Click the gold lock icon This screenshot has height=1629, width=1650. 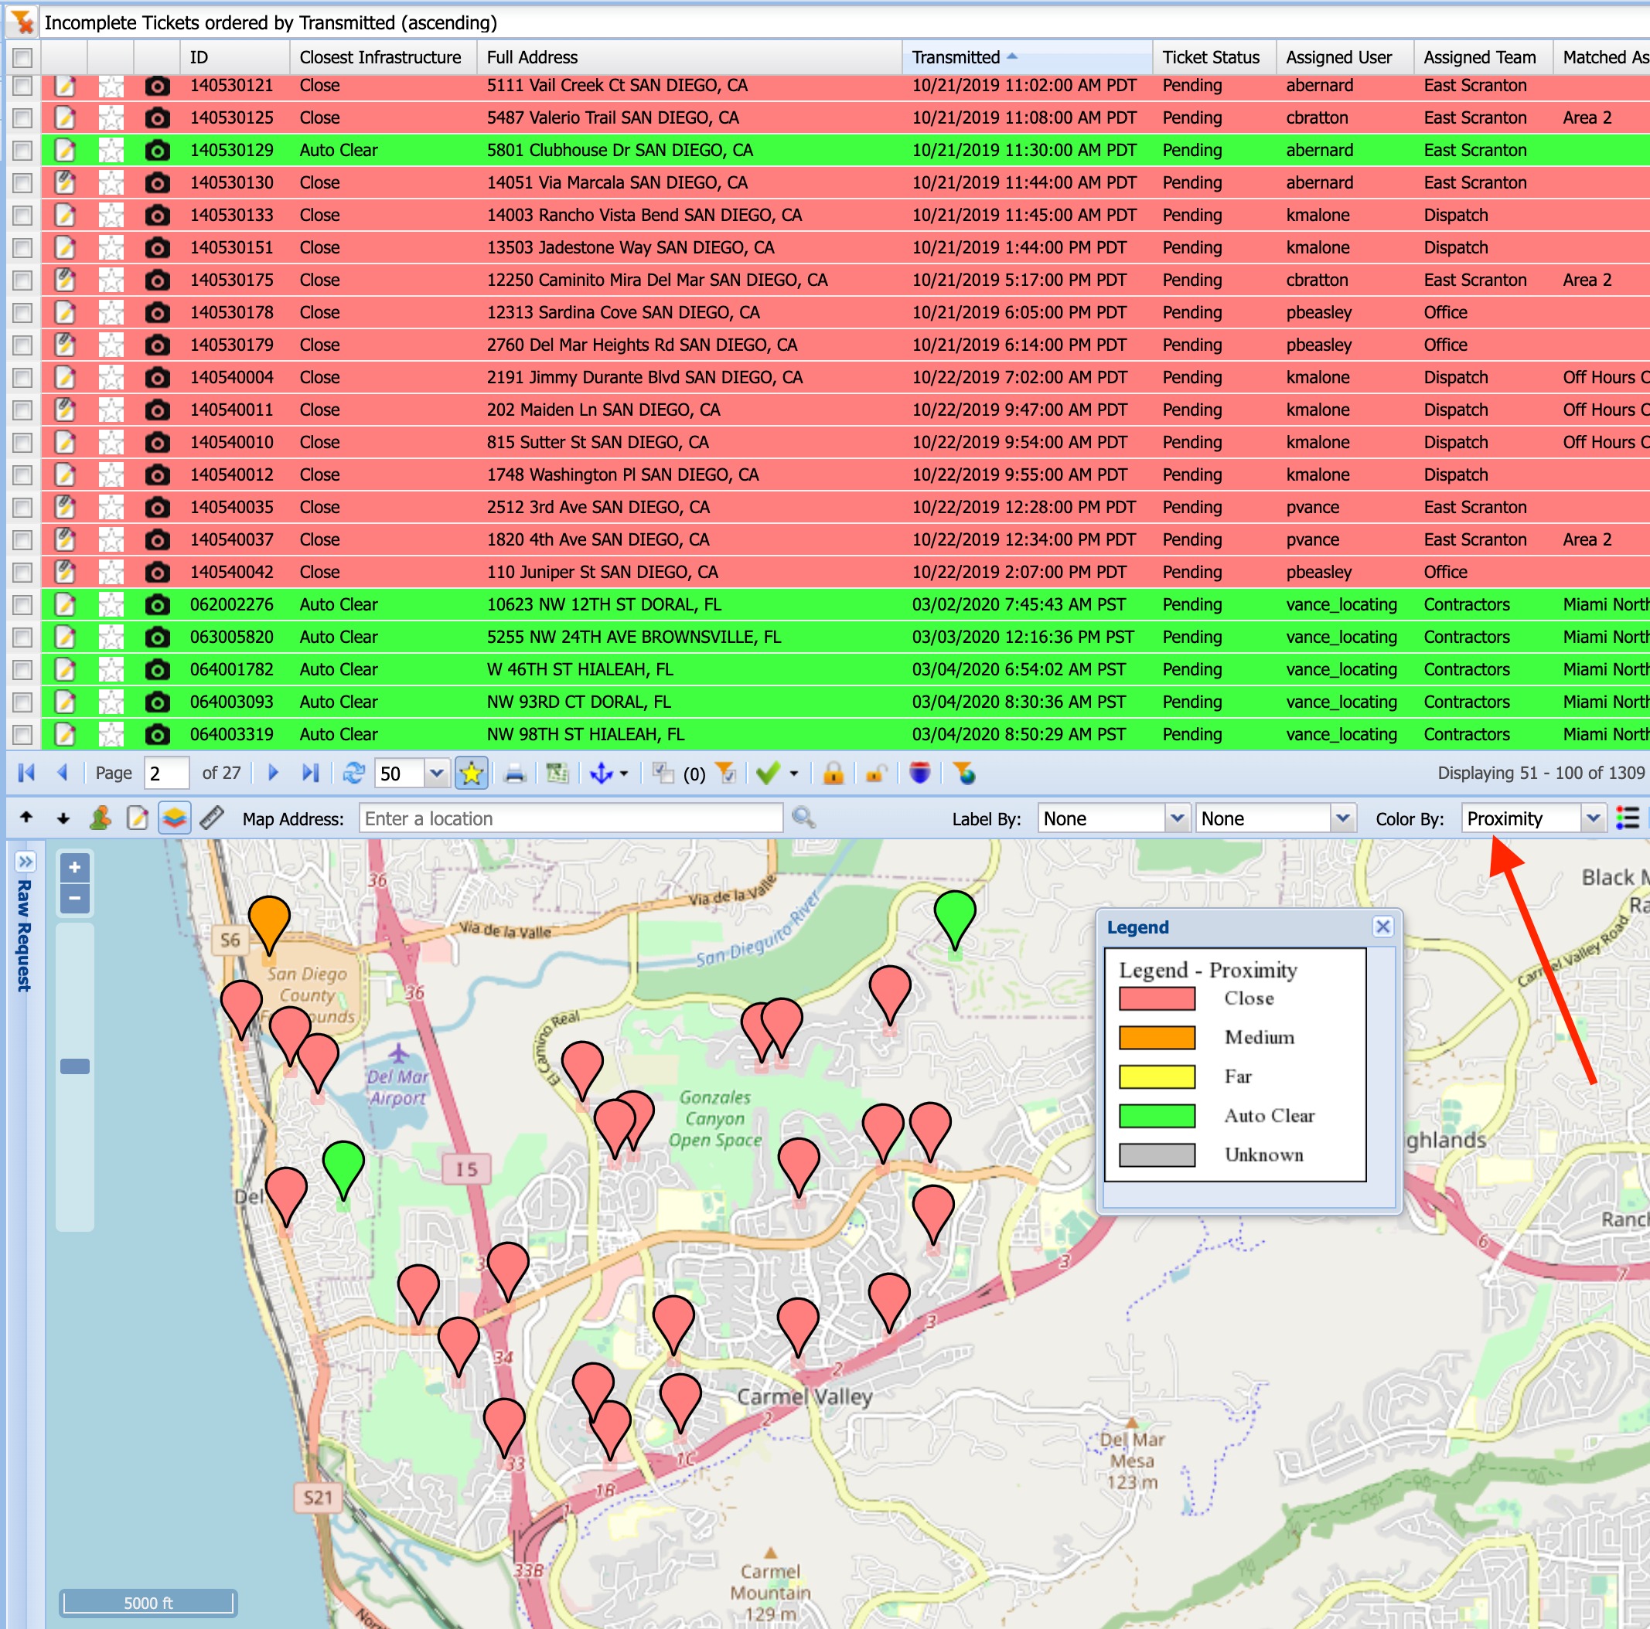[x=833, y=774]
